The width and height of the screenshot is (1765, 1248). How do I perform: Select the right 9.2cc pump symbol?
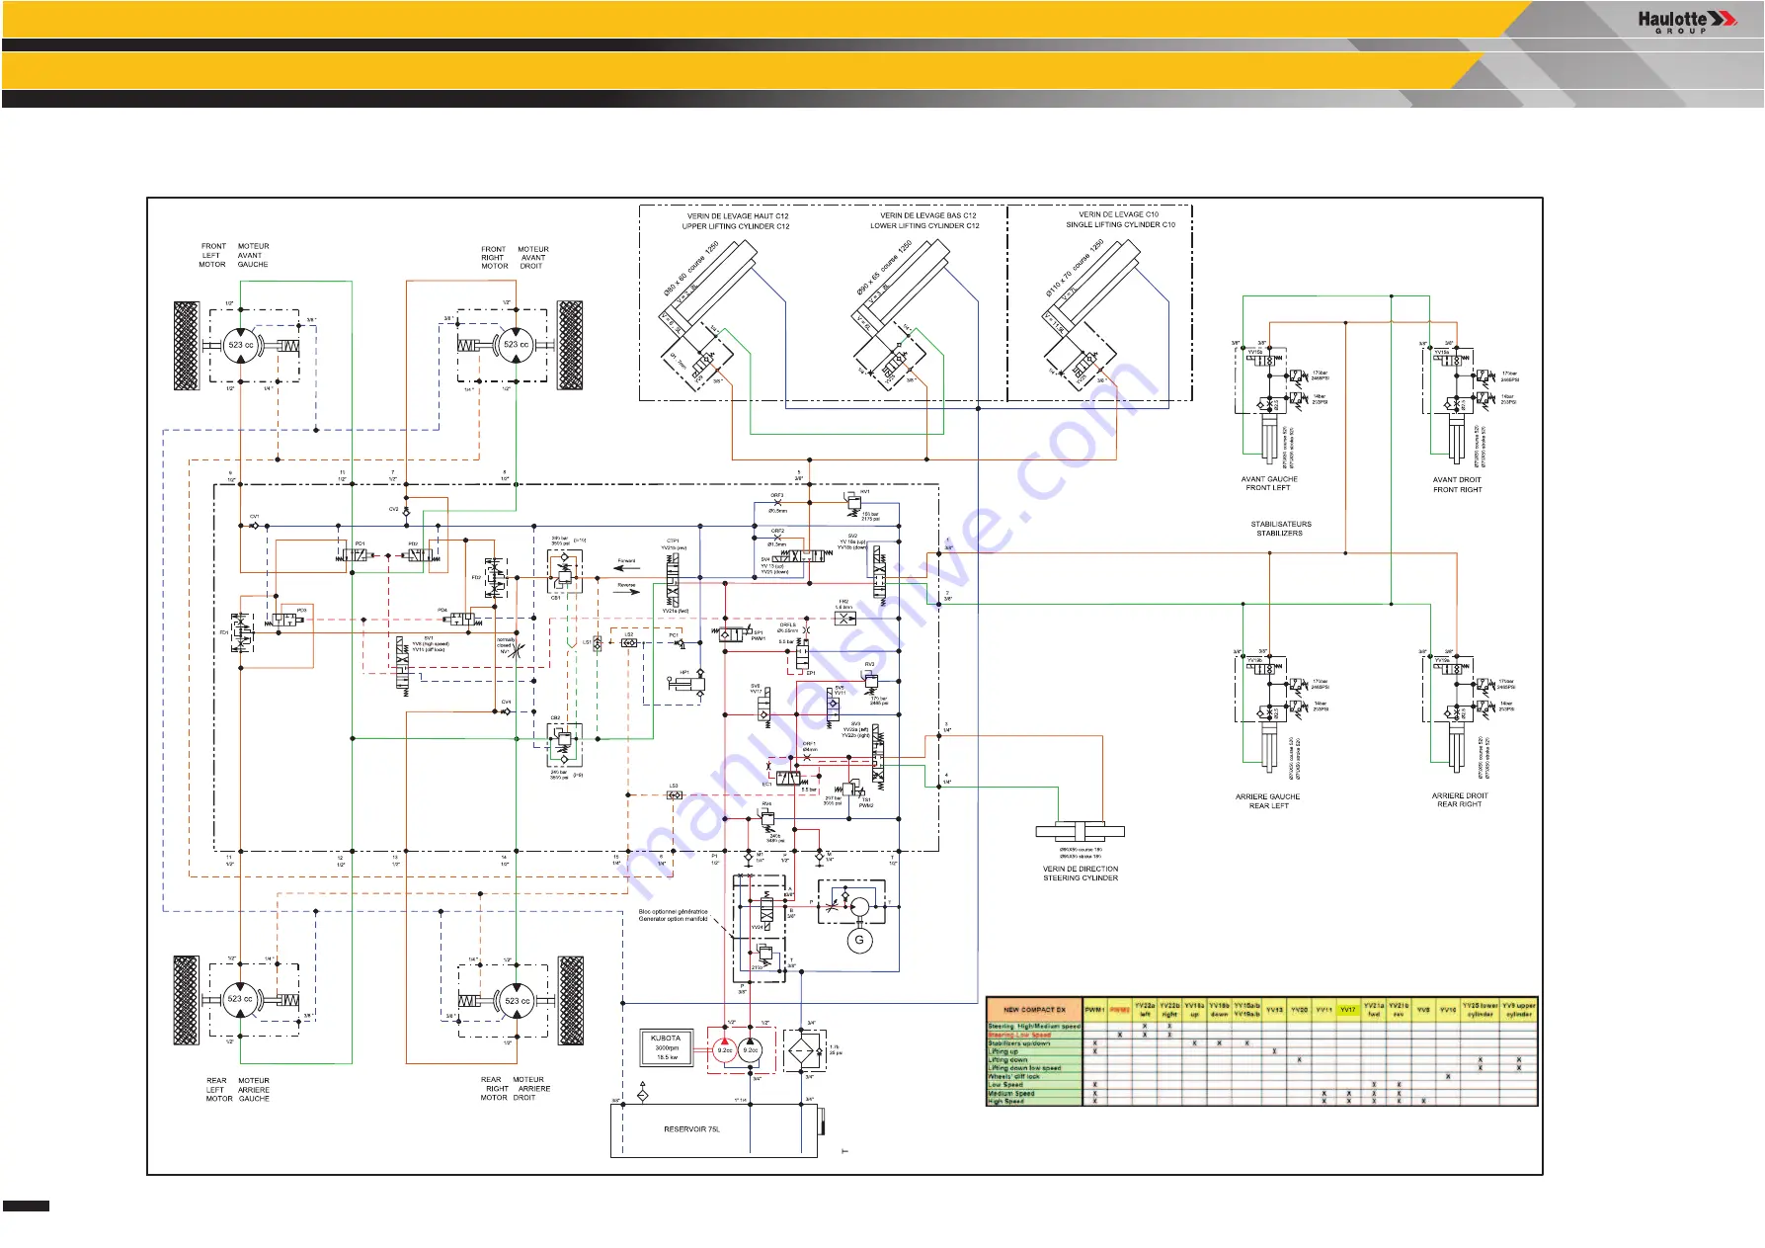pyautogui.click(x=751, y=1050)
